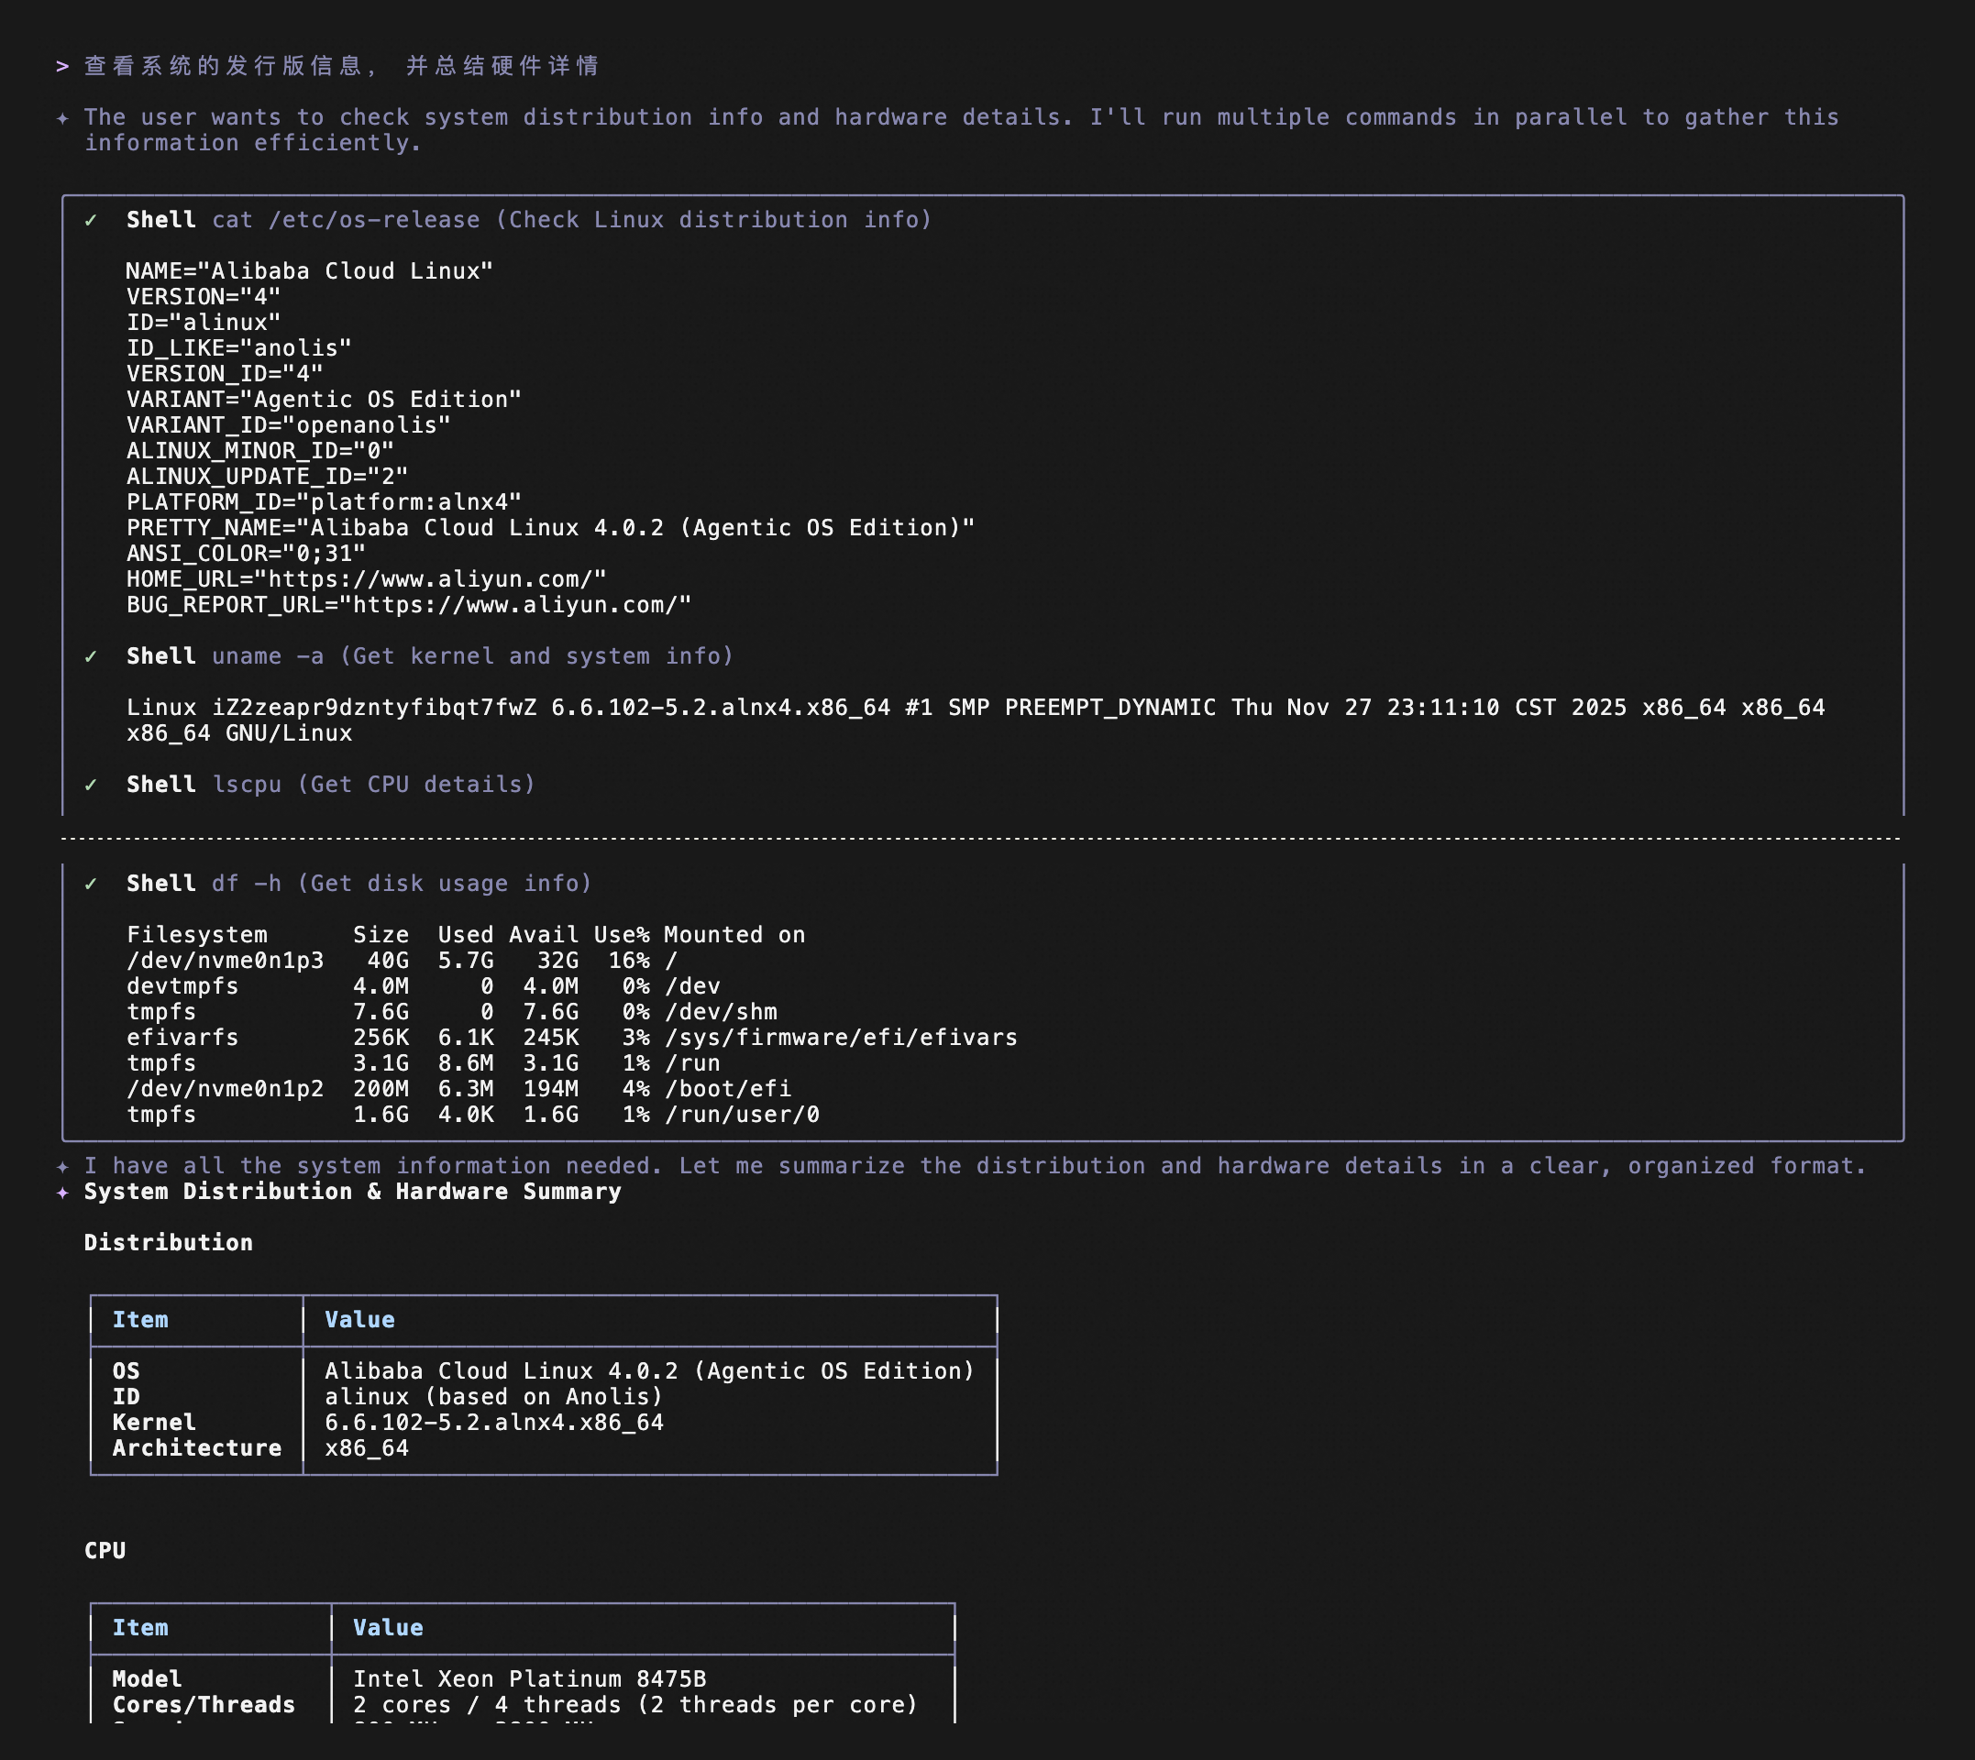The image size is (1975, 1760).
Task: Click the Shell label of lscpu entry
Action: (160, 786)
